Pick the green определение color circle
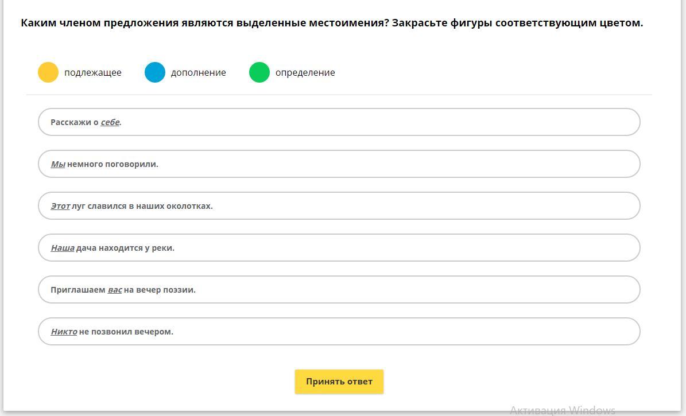 (x=259, y=73)
